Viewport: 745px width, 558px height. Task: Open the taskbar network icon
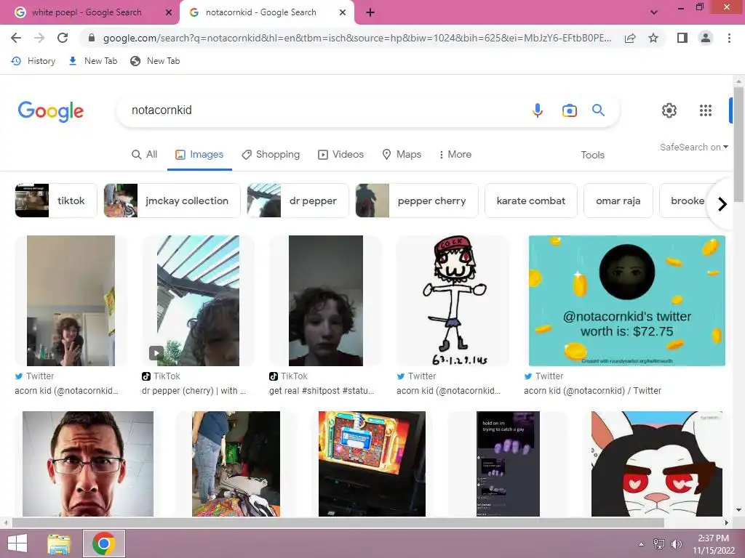(x=659, y=543)
